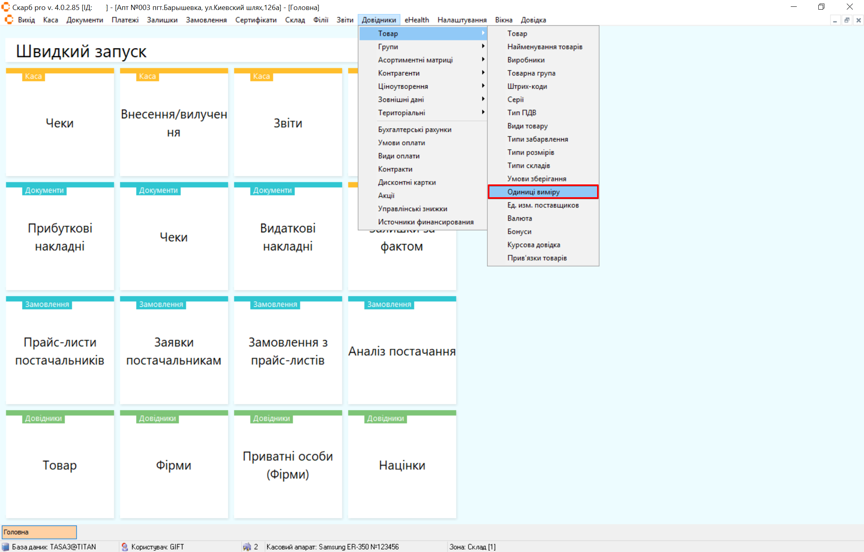Choose Штрих-коди from the Товар submenu
This screenshot has height=552, width=864.
tap(527, 86)
